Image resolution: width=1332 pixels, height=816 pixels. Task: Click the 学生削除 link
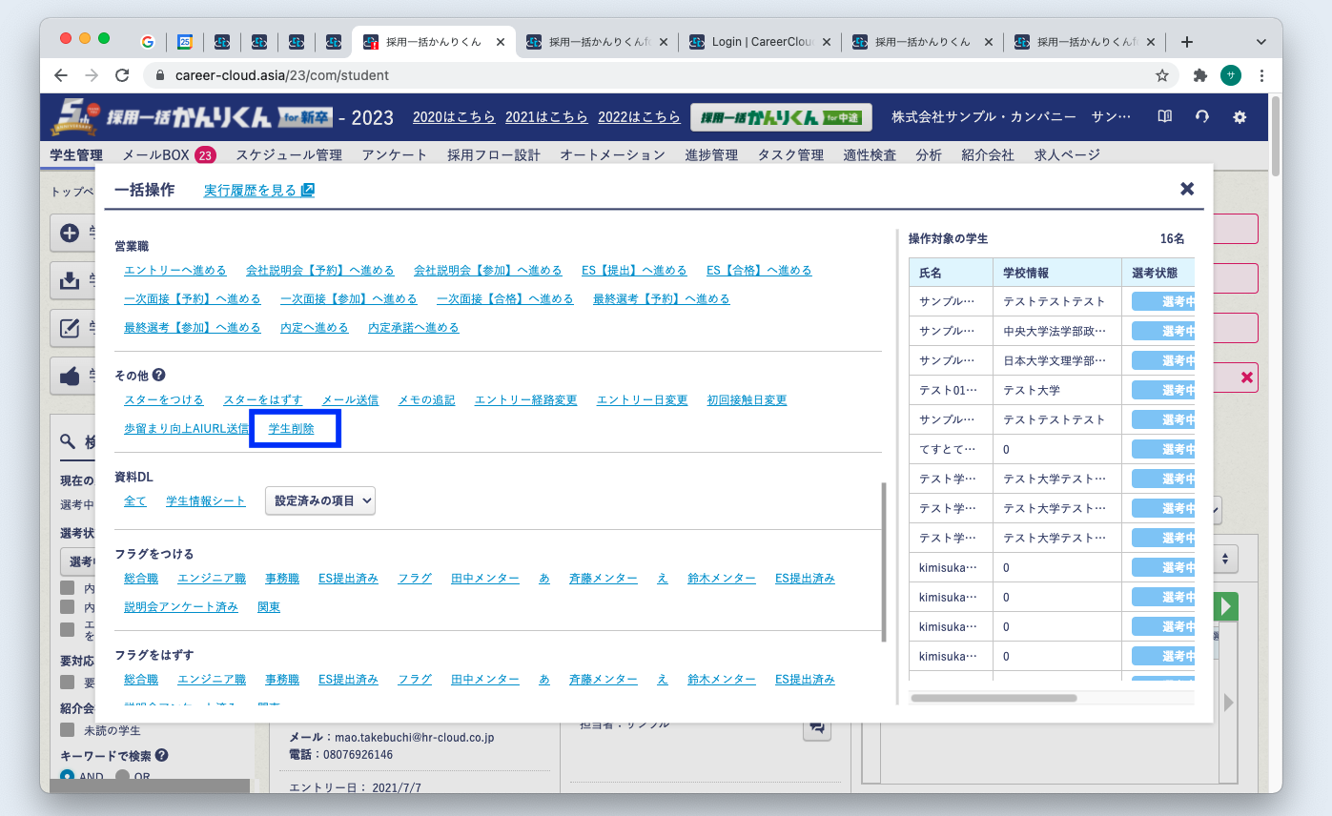click(x=292, y=428)
